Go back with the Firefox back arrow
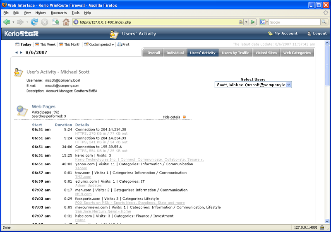331x232 pixels. [7, 22]
